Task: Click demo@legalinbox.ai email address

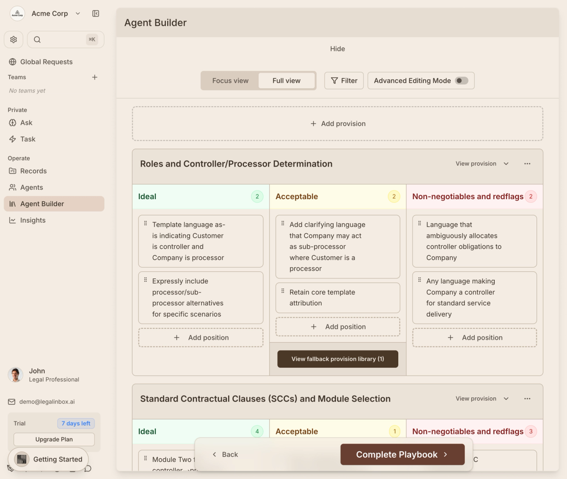Action: tap(47, 402)
